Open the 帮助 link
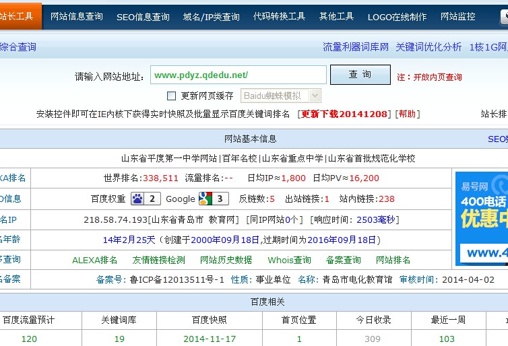Viewport: 508px width, 346px height. pyautogui.click(x=407, y=114)
